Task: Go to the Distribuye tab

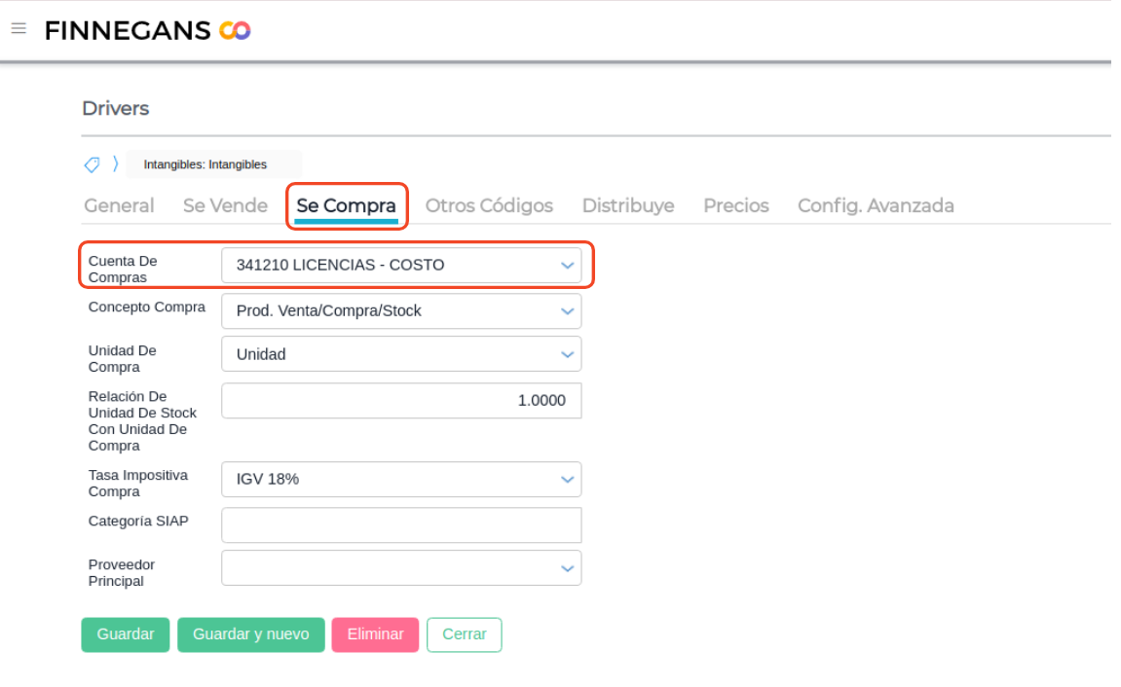Action: click(628, 206)
